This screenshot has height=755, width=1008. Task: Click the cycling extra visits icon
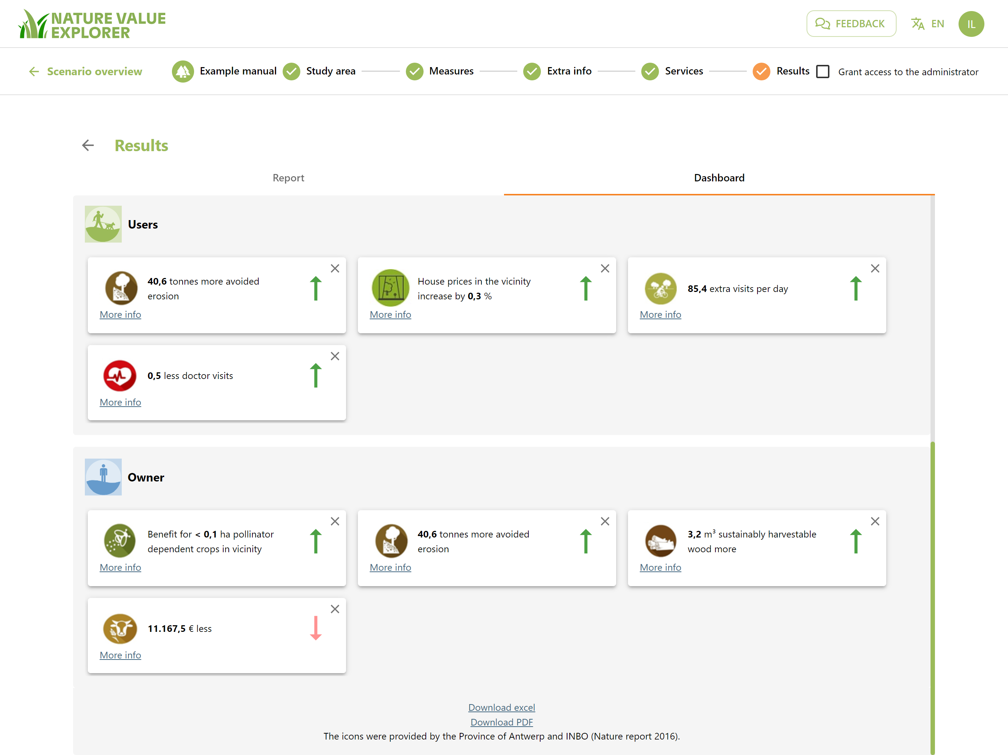click(660, 288)
